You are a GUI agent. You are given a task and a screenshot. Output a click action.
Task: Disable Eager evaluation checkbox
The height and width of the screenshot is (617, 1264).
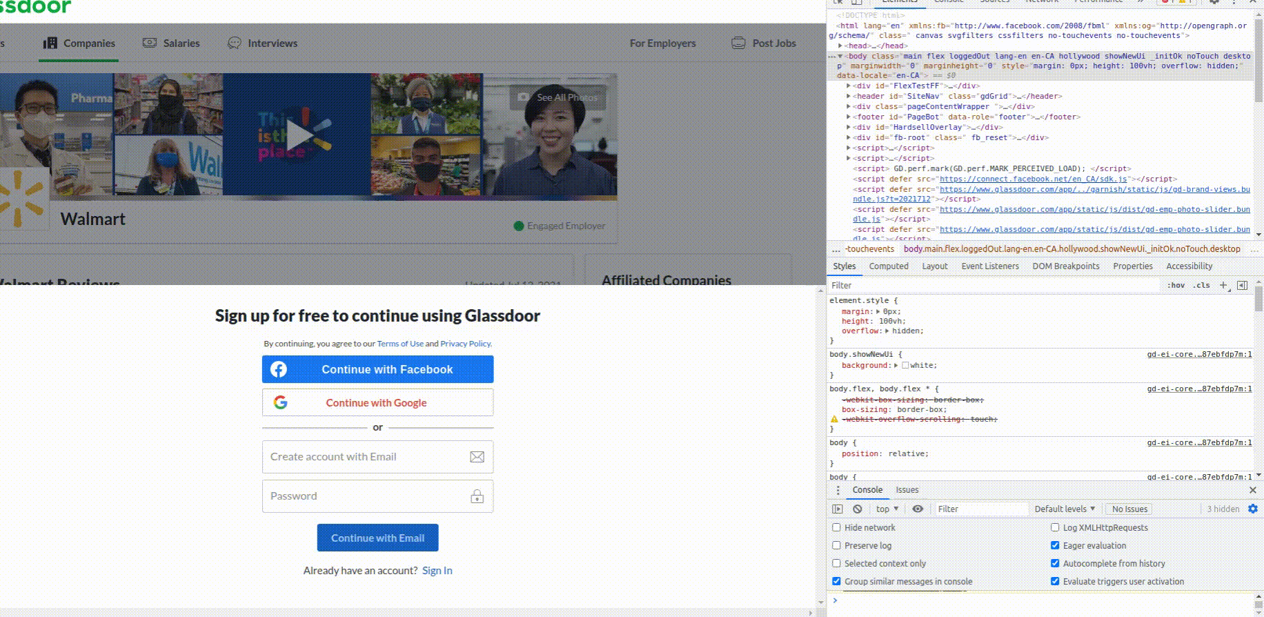pyautogui.click(x=1055, y=545)
